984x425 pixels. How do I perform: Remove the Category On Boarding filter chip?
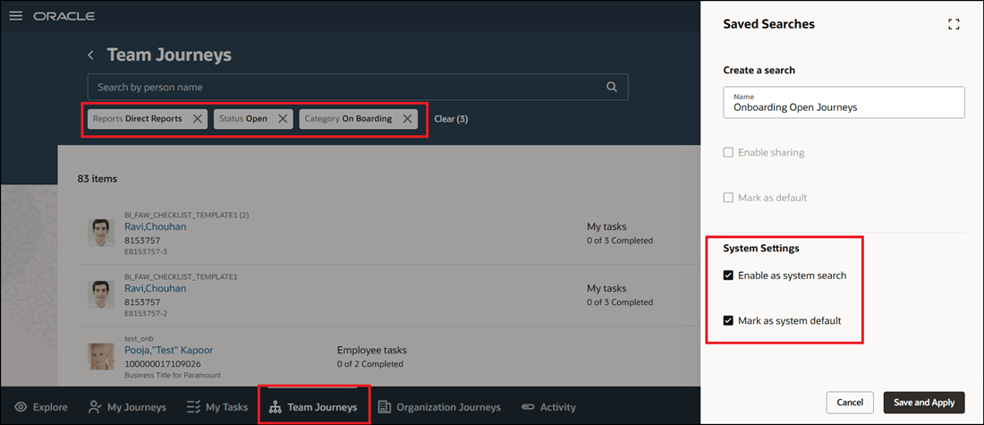(407, 119)
